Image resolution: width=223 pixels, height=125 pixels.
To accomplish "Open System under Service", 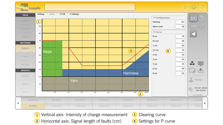I will click(x=25, y=84).
